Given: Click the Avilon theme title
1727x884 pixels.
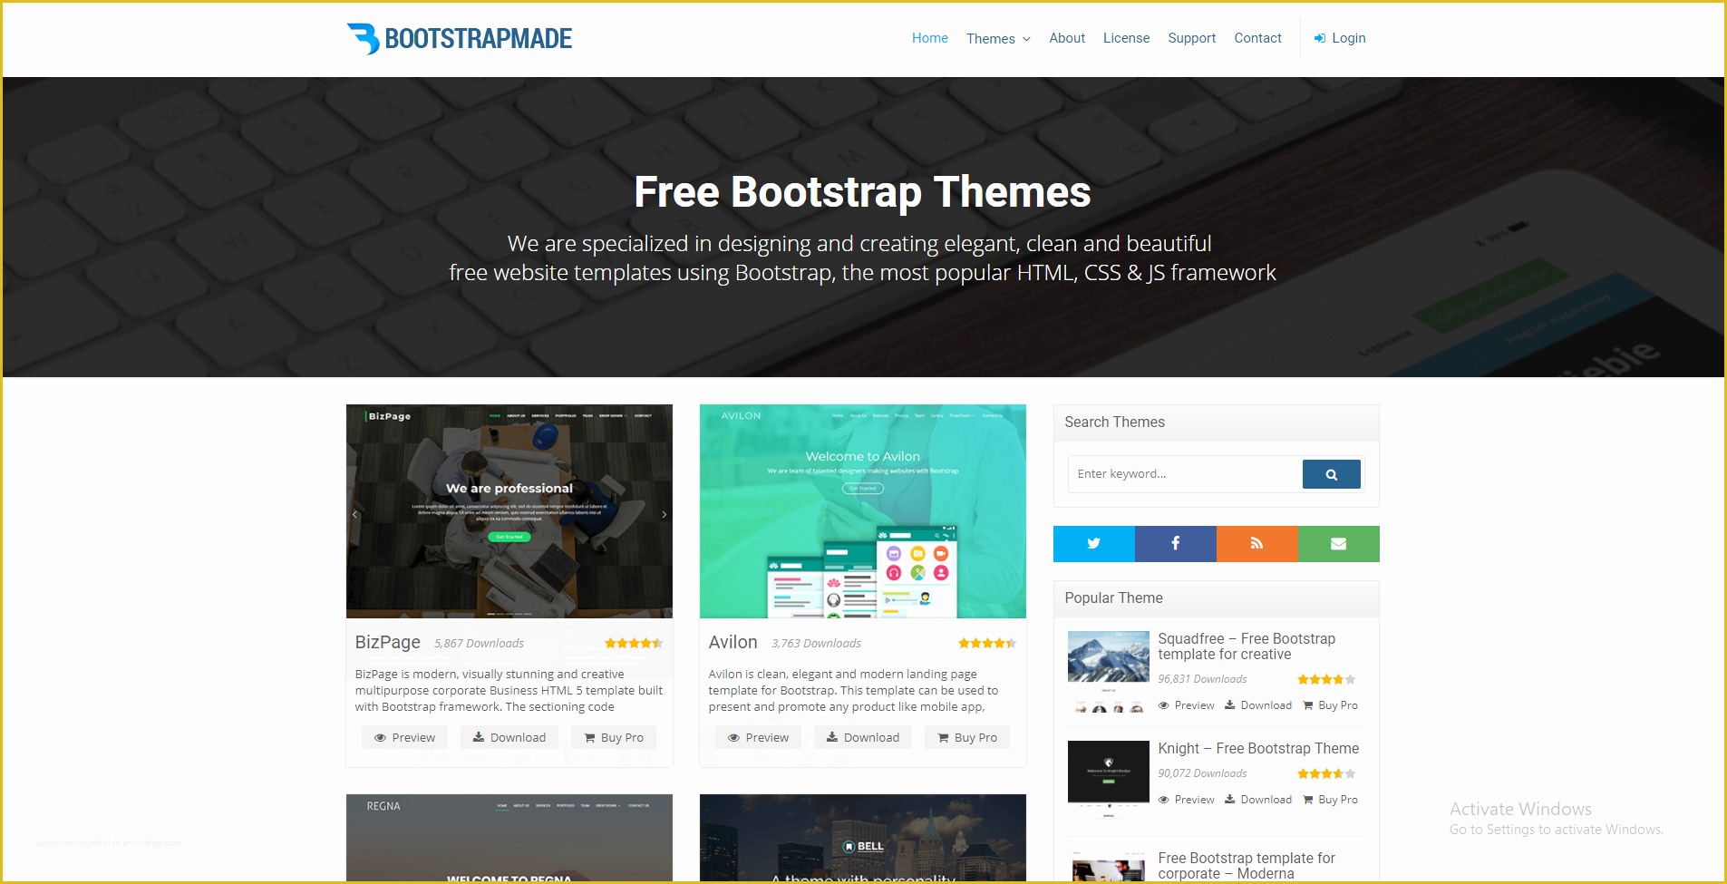Looking at the screenshot, I should pos(733,642).
